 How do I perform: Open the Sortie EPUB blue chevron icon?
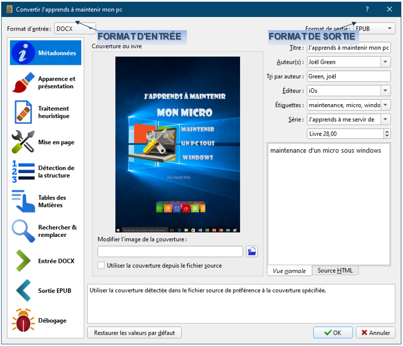[x=23, y=291]
